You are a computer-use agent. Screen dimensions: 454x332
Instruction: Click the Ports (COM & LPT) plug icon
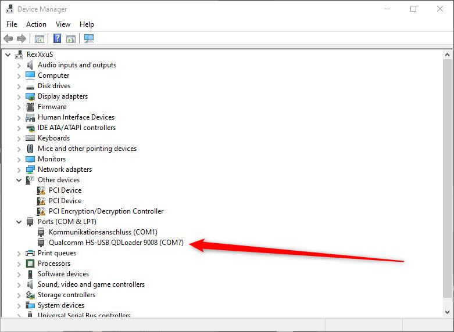30,222
